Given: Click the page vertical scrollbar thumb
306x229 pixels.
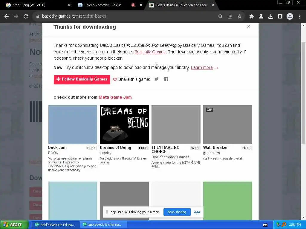Looking at the screenshot, I should pos(303,93).
